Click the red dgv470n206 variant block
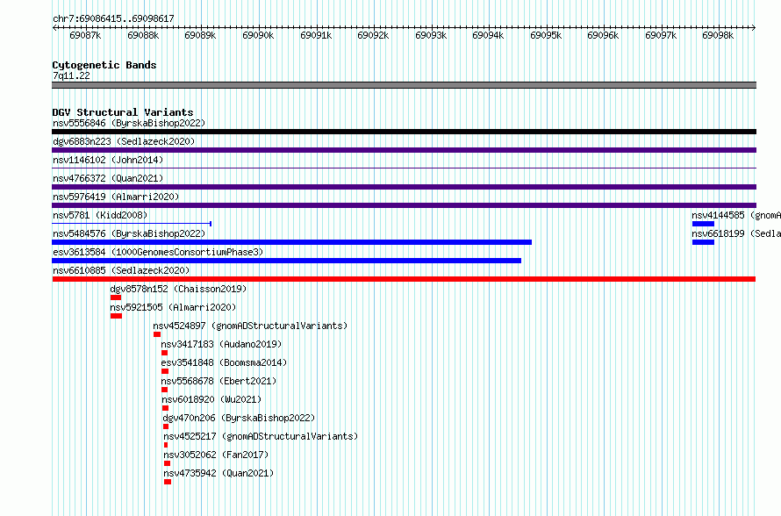The height and width of the screenshot is (516, 781). [x=166, y=426]
